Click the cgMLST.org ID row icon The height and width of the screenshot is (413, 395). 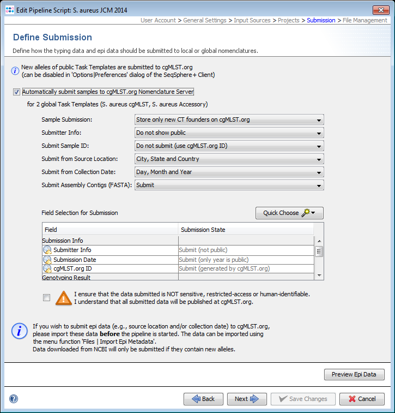[47, 268]
